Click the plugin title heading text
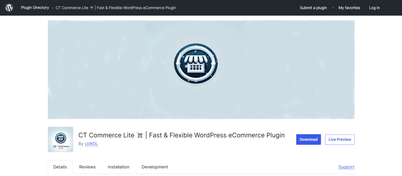This screenshot has width=402, height=176. 181,135
